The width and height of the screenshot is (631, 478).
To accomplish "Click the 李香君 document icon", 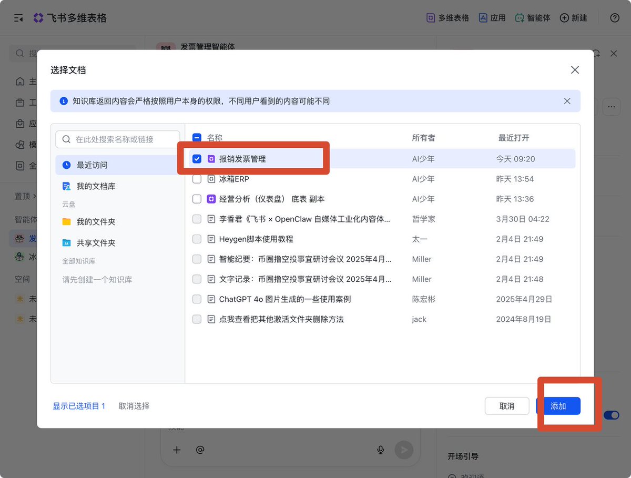I will click(211, 219).
